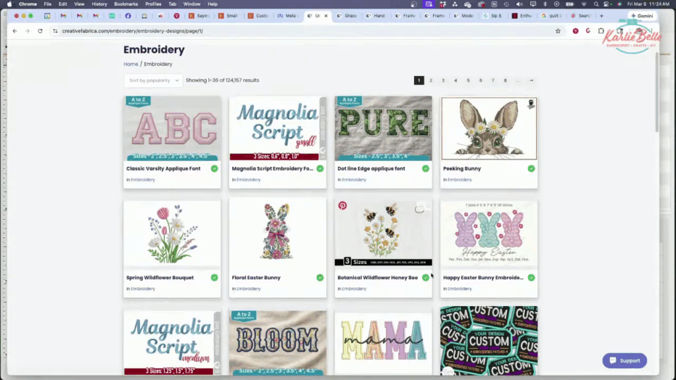The image size is (676, 380).
Task: Open the Chrome File menu
Action: click(x=48, y=4)
